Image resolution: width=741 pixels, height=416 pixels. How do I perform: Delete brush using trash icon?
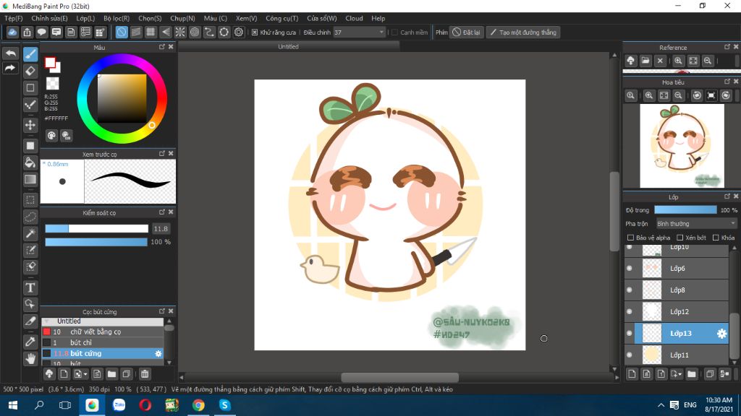[x=145, y=374]
